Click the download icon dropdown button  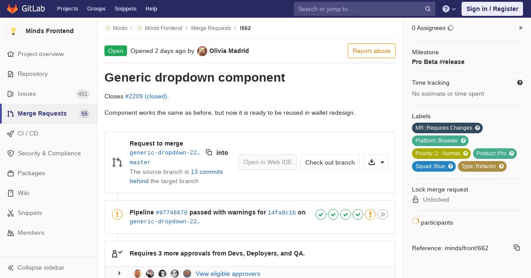click(x=376, y=162)
